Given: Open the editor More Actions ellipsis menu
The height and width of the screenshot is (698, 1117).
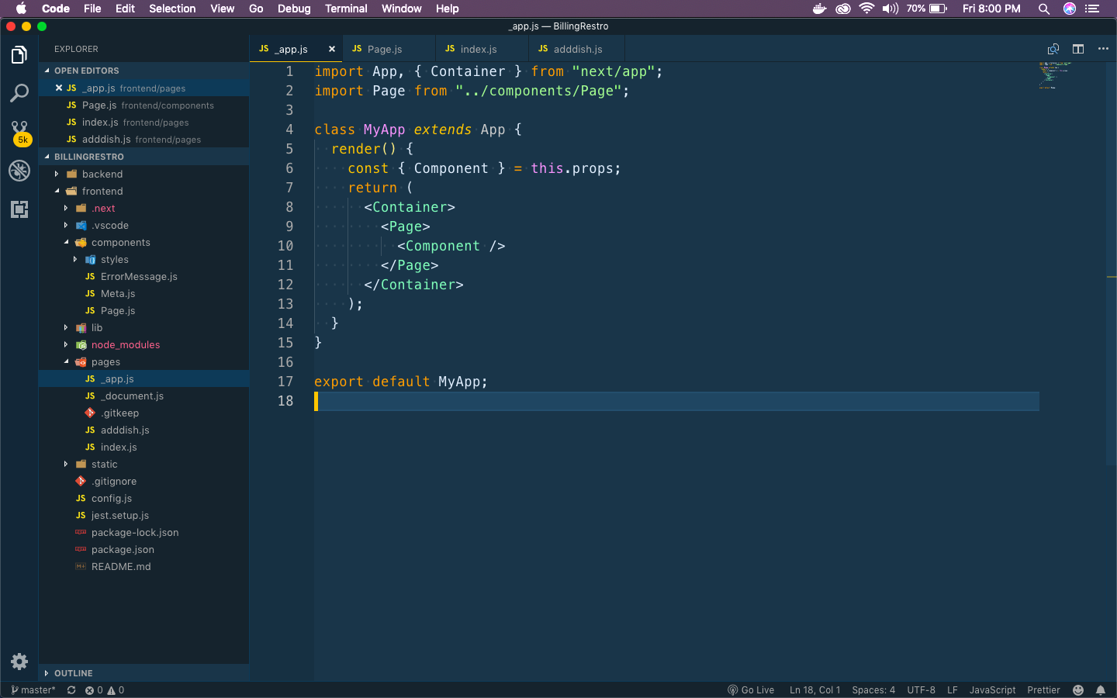Looking at the screenshot, I should (1103, 49).
